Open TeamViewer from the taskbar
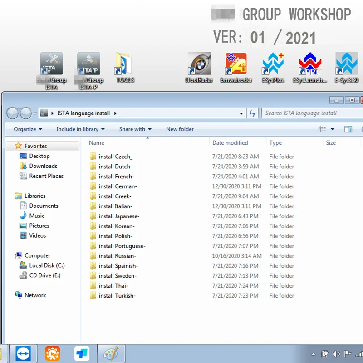Screen dimensions: 363x363 point(23,353)
